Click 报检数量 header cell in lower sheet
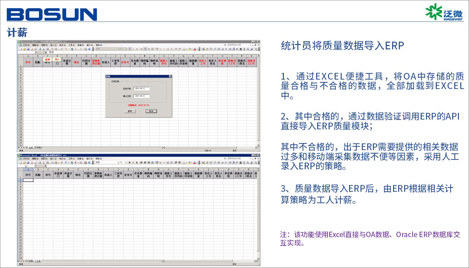This screenshot has width=469, height=268. [x=198, y=175]
